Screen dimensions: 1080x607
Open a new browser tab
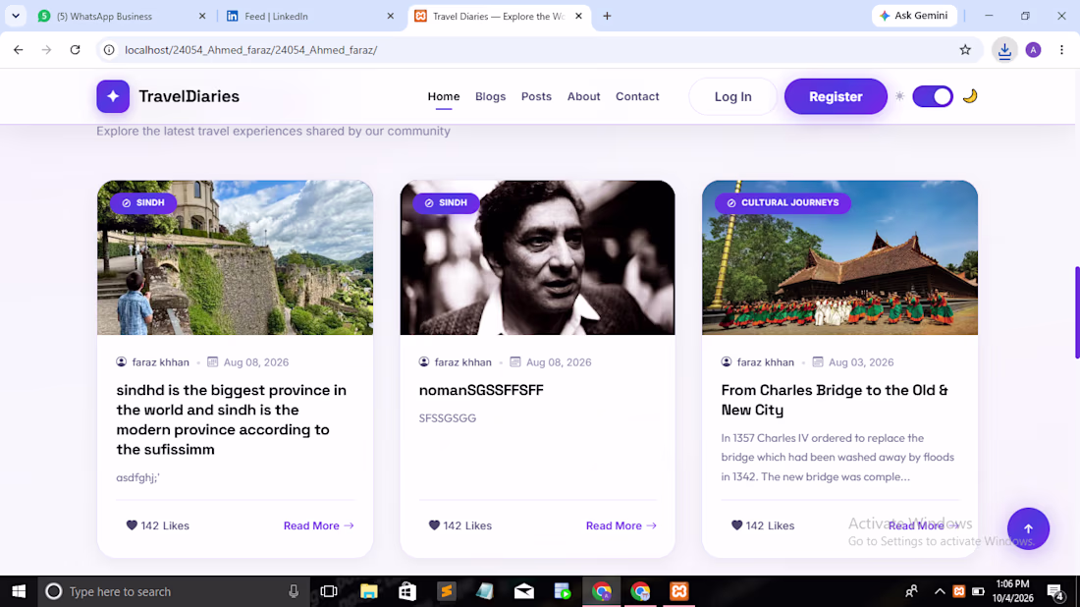pyautogui.click(x=607, y=16)
